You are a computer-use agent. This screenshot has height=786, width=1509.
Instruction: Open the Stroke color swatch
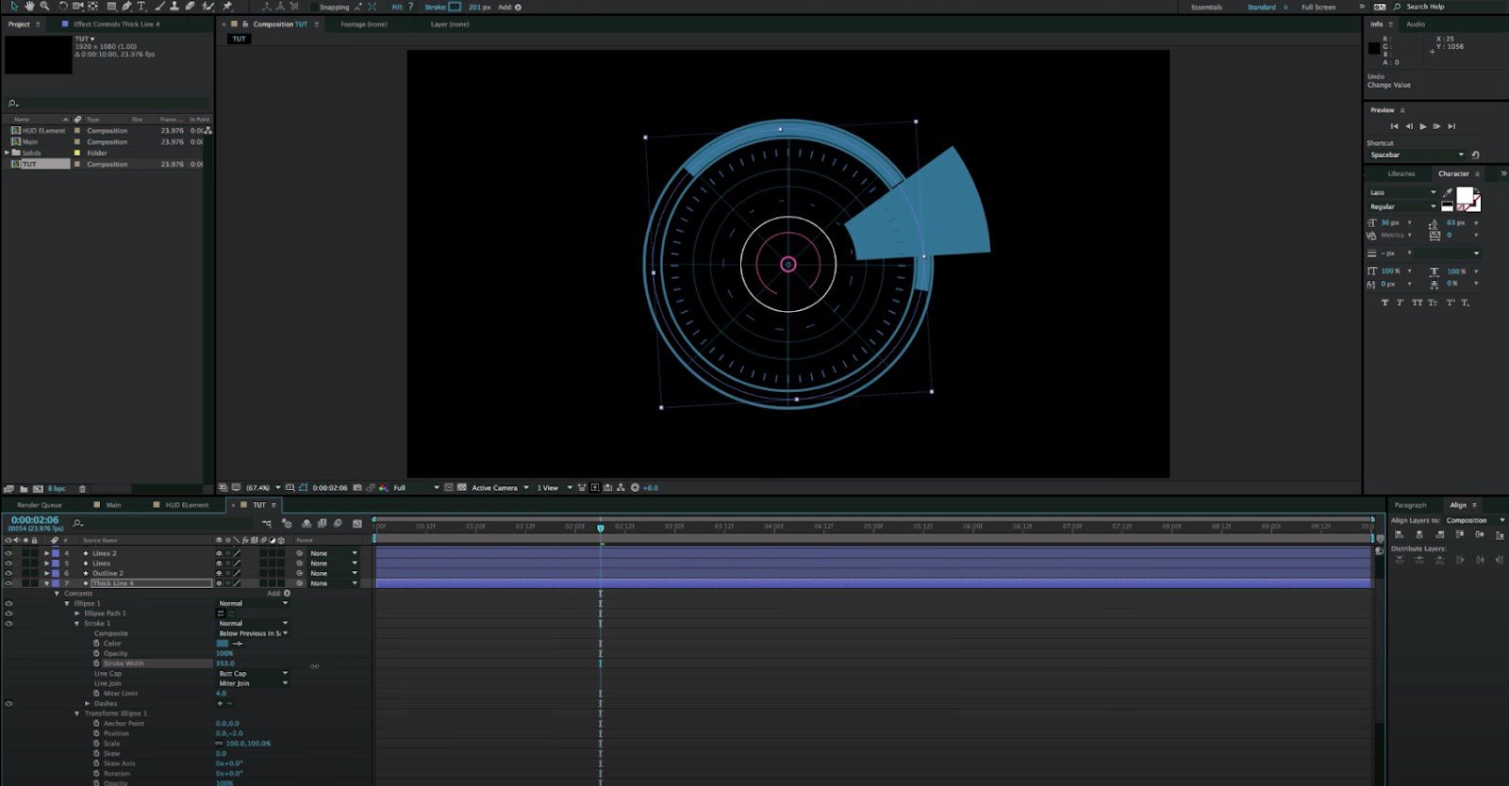(456, 7)
